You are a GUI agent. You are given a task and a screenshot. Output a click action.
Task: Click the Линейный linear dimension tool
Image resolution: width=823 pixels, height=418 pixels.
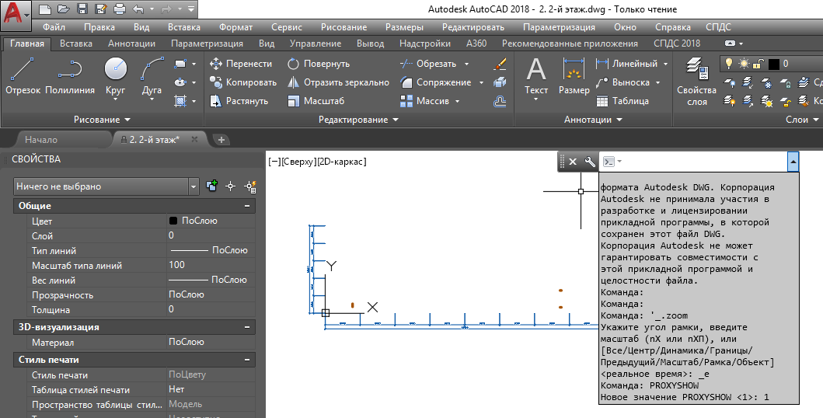(626, 64)
